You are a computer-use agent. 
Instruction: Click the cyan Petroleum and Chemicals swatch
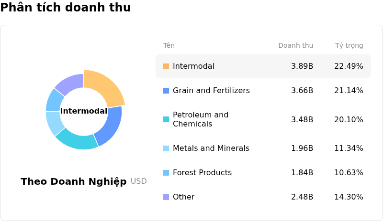coord(166,119)
